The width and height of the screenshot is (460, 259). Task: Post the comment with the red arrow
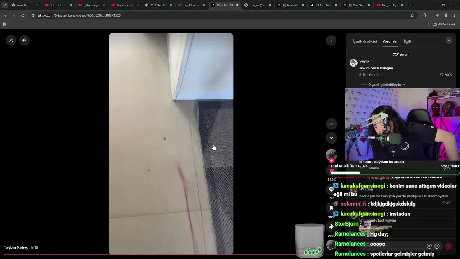[448, 246]
